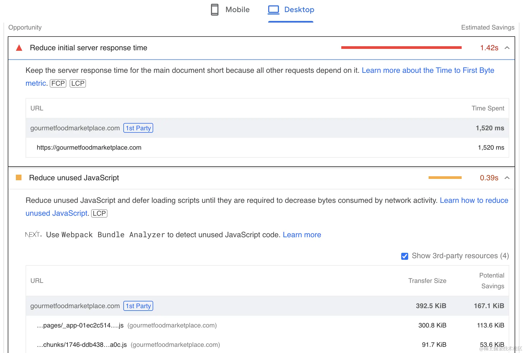The width and height of the screenshot is (524, 353).
Task: Click the Next.js logo icon
Action: click(x=33, y=235)
